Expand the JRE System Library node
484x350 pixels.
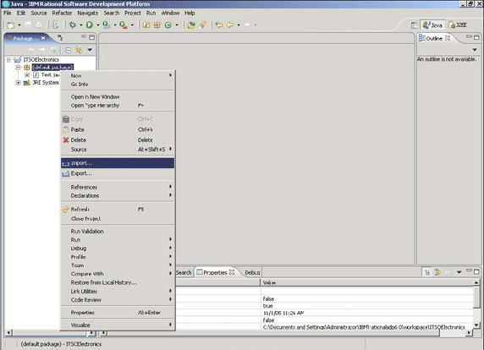[18, 83]
